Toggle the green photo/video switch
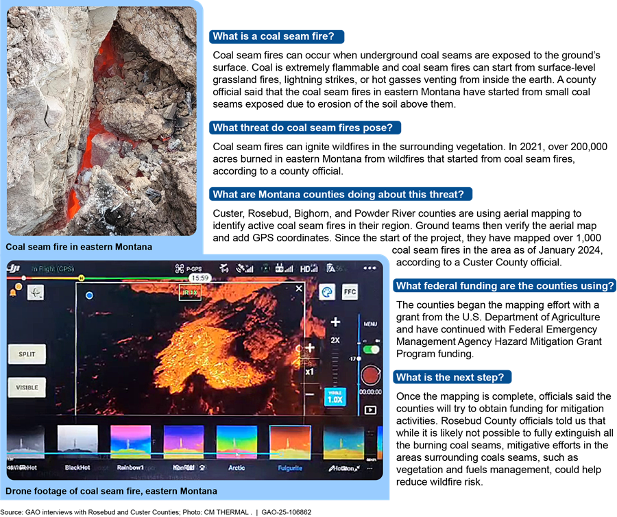 [x=370, y=350]
